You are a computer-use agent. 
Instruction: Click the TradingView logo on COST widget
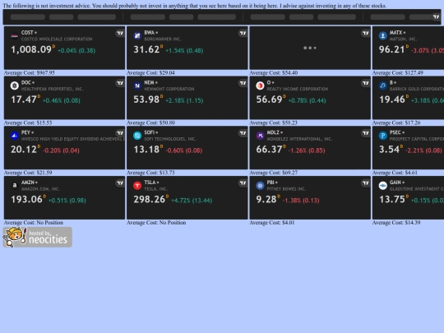point(120,33)
